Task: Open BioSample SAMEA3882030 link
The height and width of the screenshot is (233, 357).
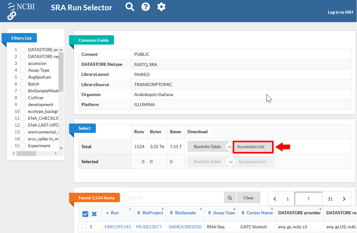Action: [x=185, y=227]
